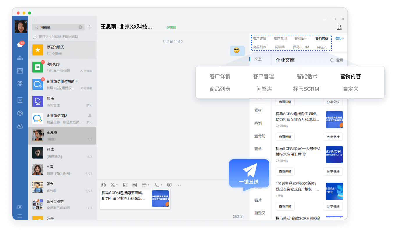Open the three-dots more options in chat toolbar
399x235 pixels.
pos(179,185)
